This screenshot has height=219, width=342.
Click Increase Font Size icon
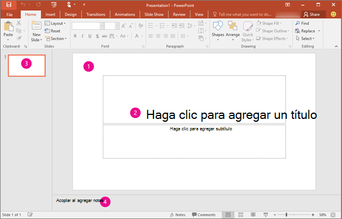pos(123,26)
